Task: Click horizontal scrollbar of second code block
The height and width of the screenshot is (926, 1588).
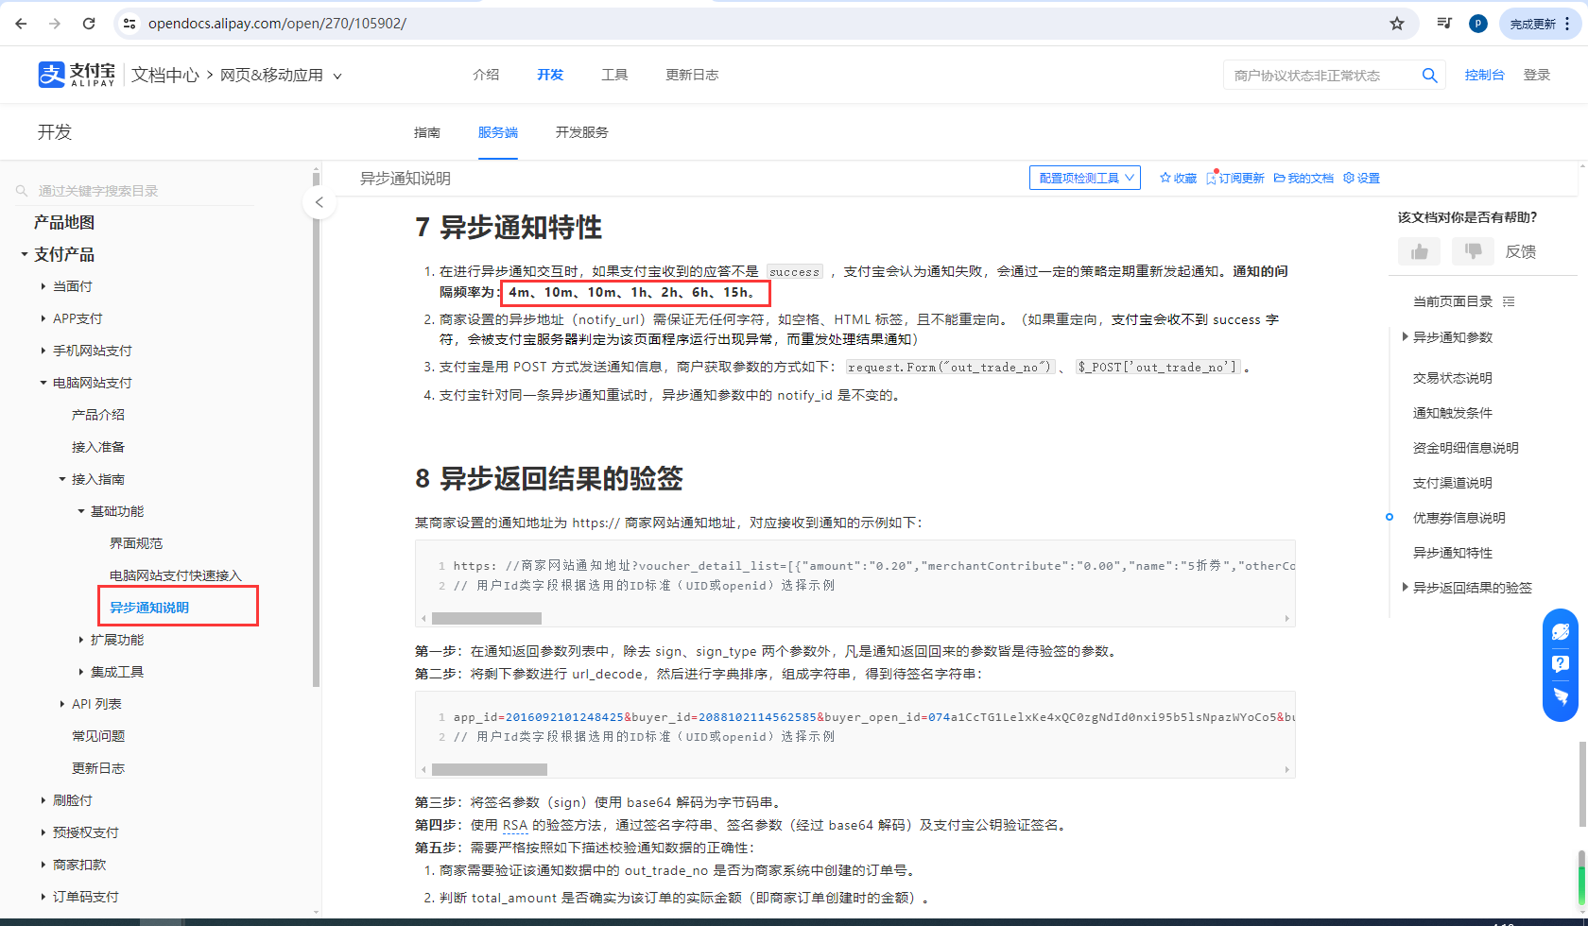Action: click(490, 769)
